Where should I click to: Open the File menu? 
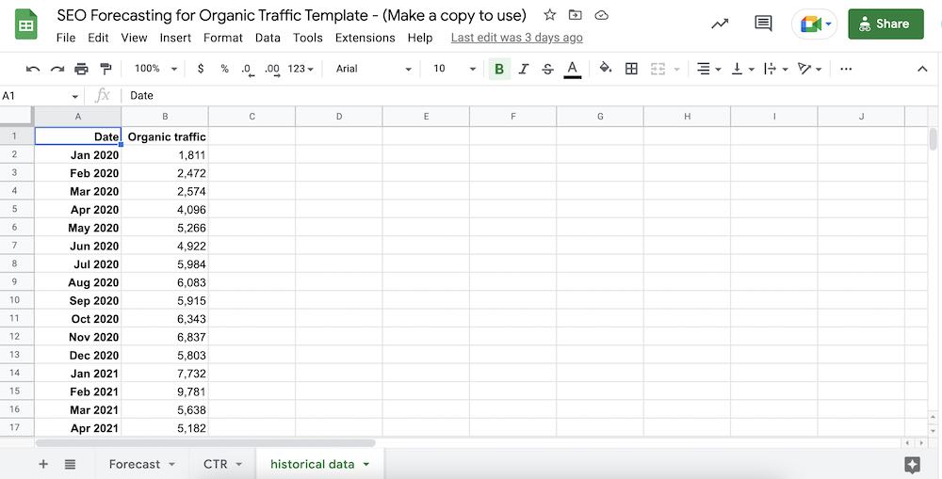[66, 38]
